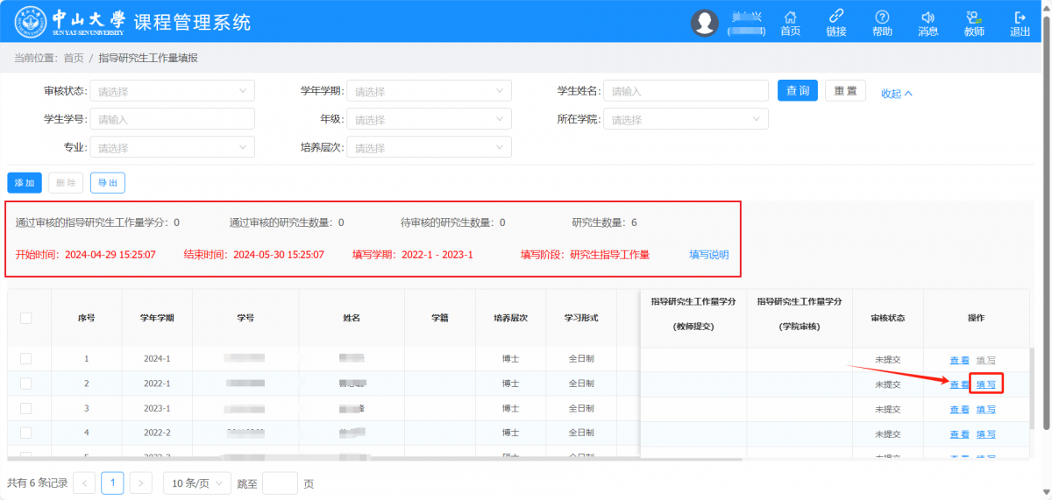
Task: Click the 查询 search button
Action: 797,91
